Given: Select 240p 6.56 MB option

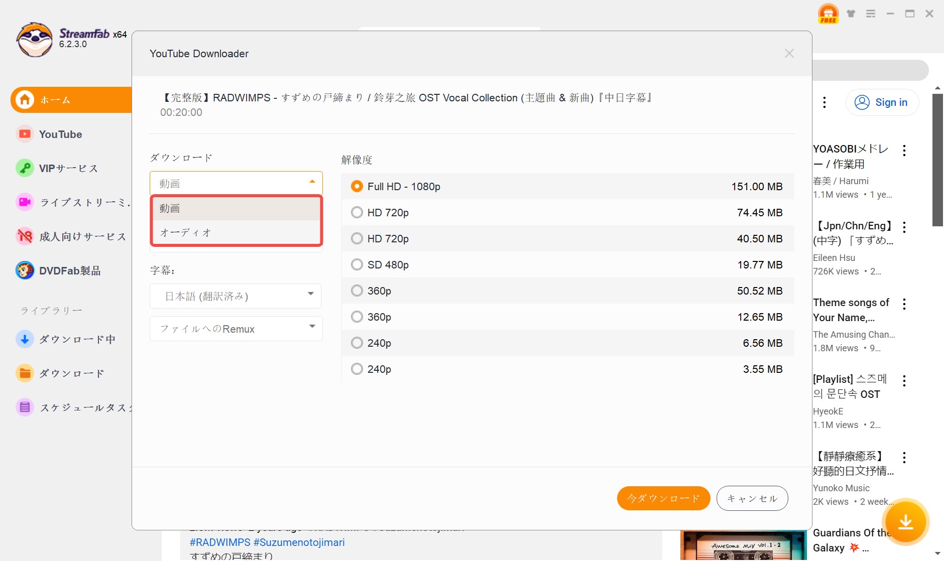Looking at the screenshot, I should pyautogui.click(x=567, y=343).
